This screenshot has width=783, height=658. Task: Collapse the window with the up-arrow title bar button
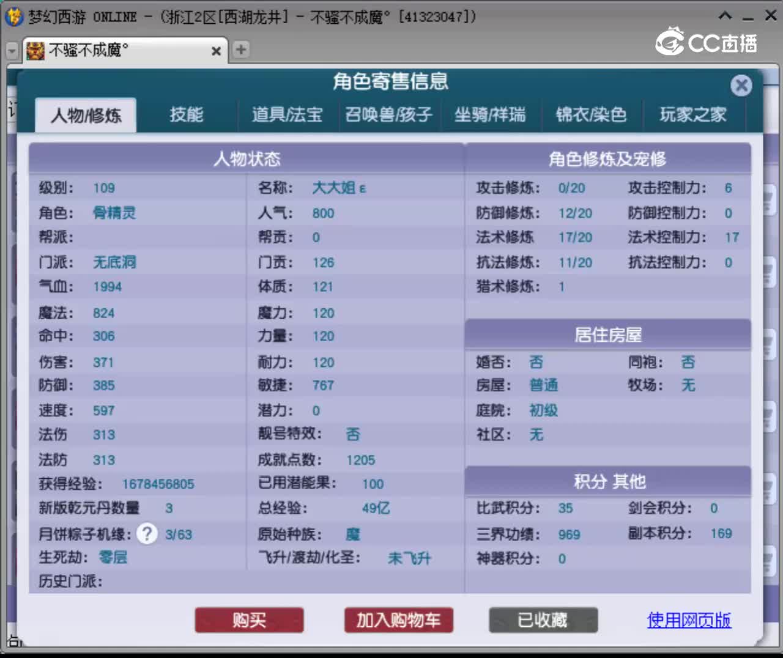pos(725,16)
